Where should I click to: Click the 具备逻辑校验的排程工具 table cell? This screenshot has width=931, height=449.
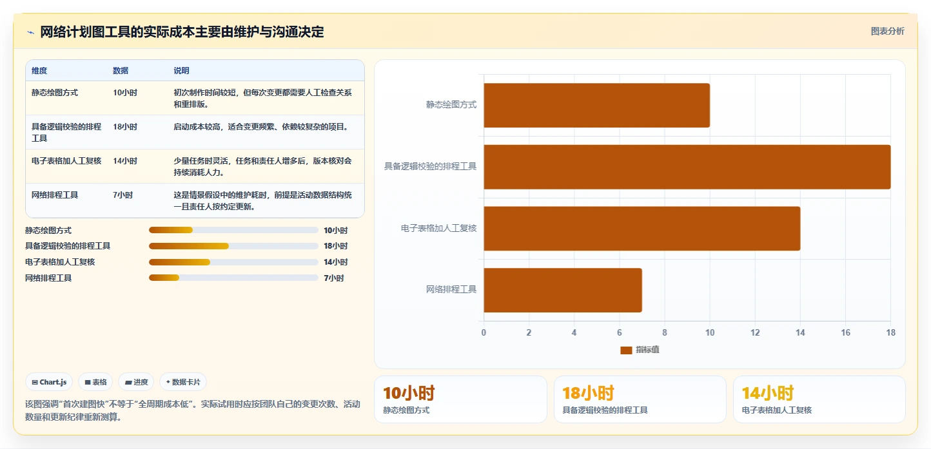pyautogui.click(x=66, y=133)
